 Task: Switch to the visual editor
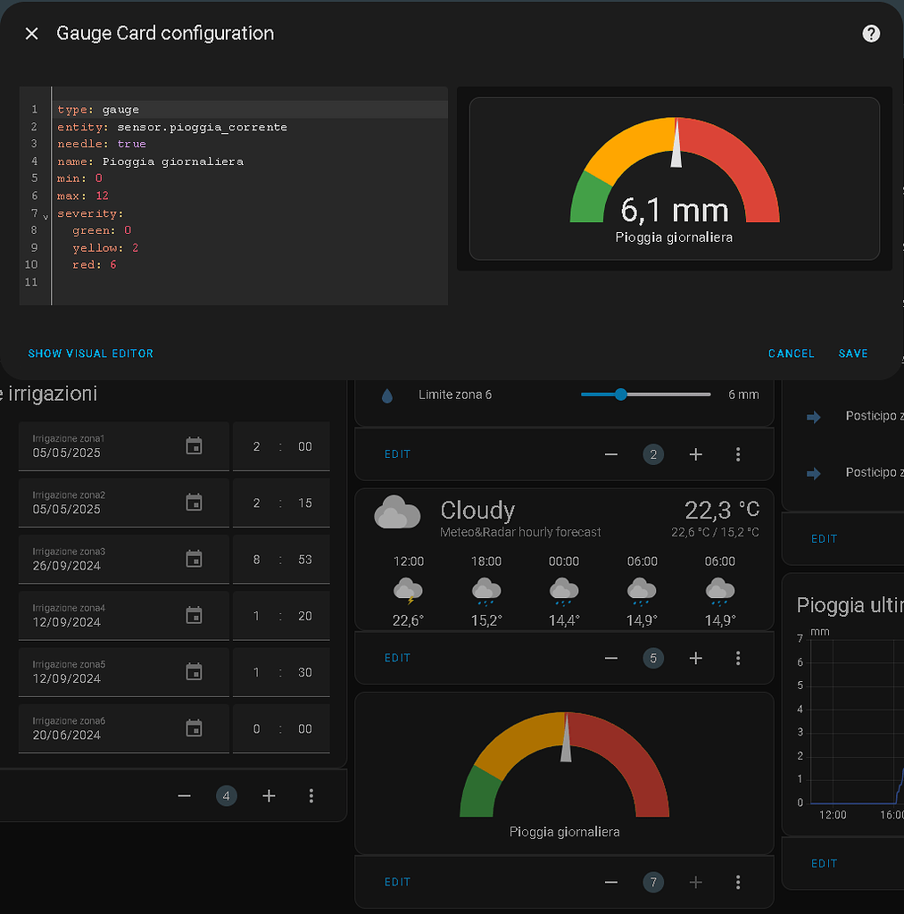point(90,353)
